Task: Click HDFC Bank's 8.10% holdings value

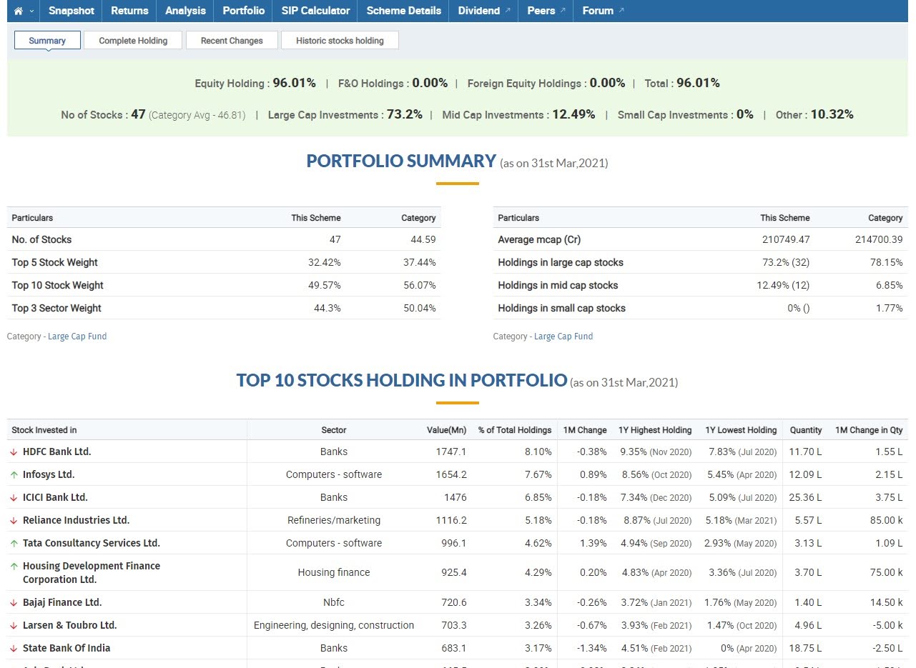Action: click(538, 452)
